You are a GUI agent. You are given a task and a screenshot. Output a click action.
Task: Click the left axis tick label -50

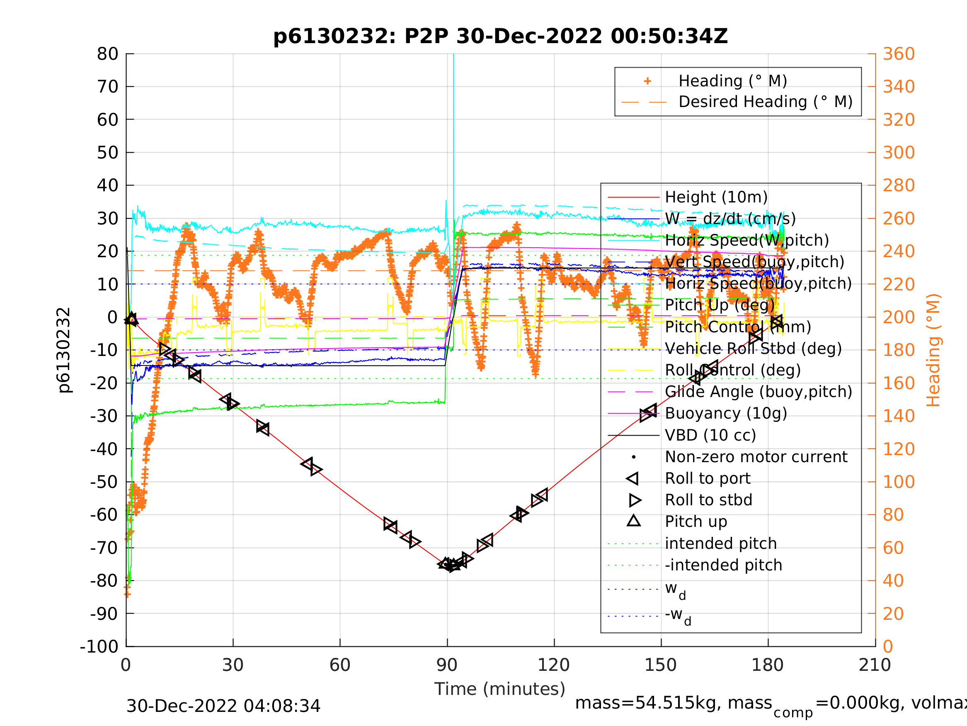[x=104, y=482]
